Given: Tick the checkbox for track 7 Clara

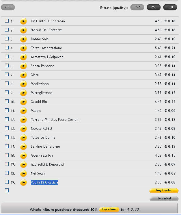Looking at the screenshot, I should point(7,75).
